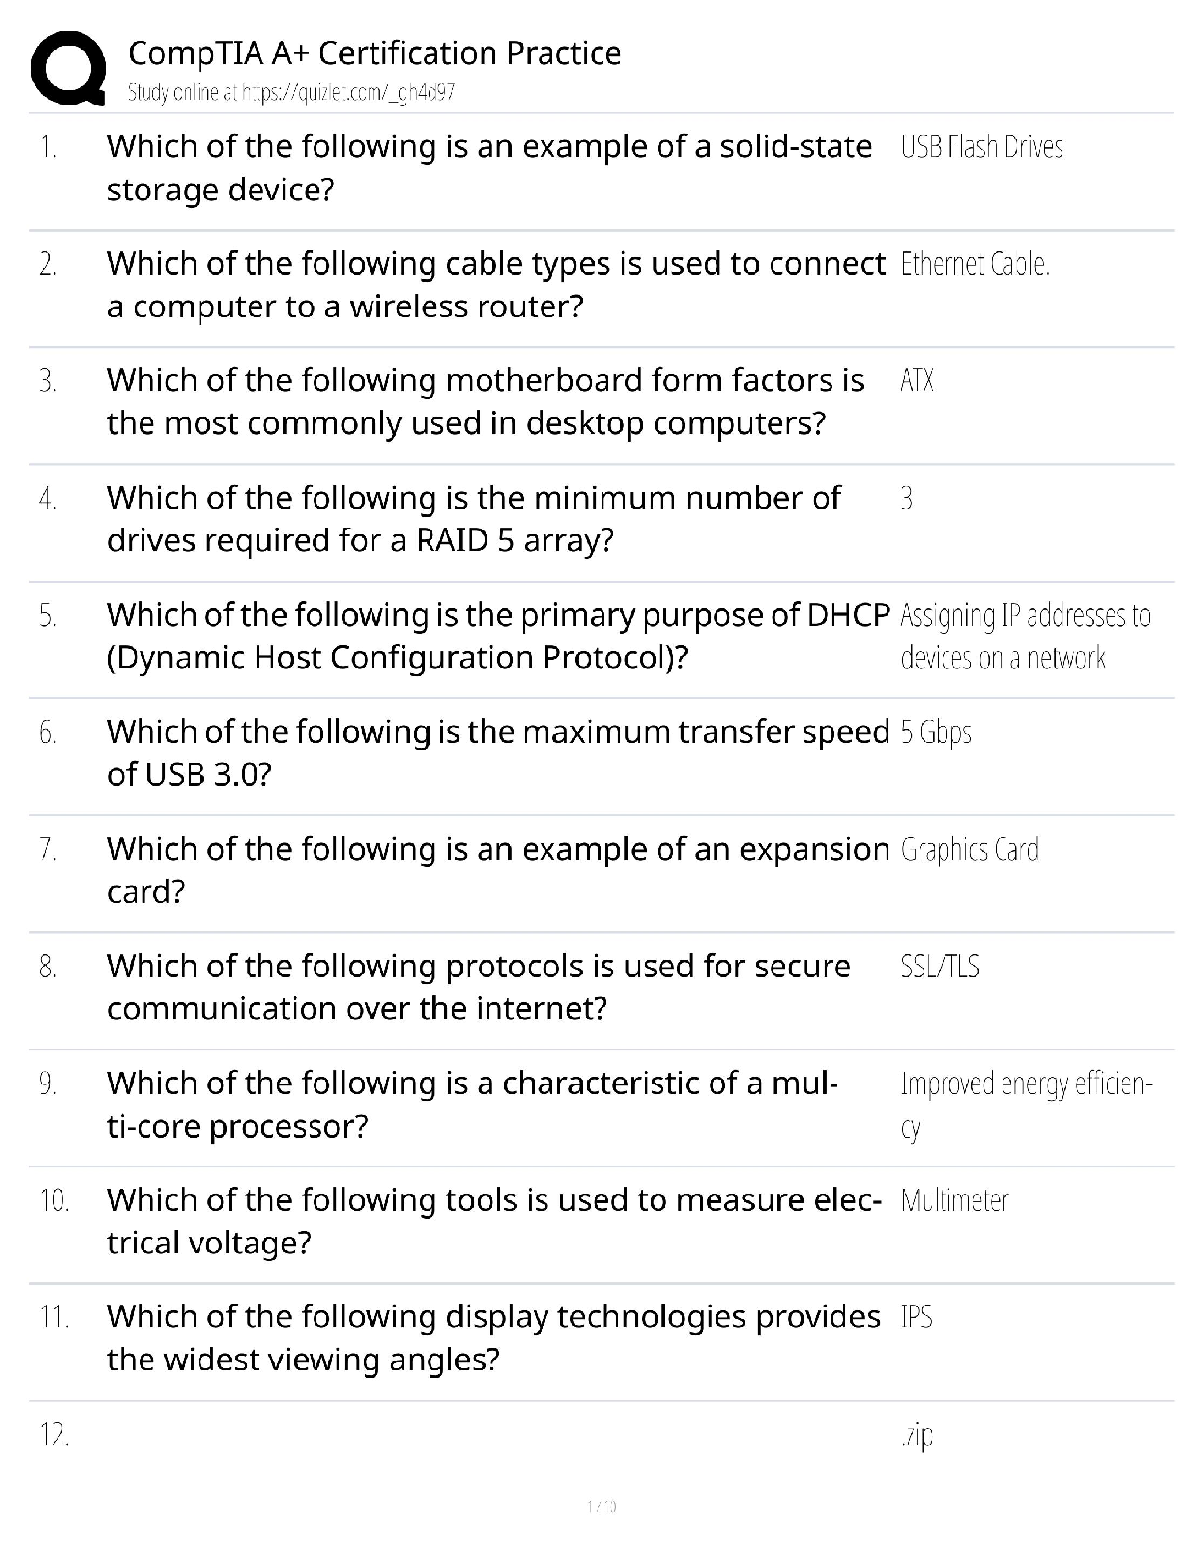
Task: Select the Ethernet Cable answer text
Action: click(975, 264)
